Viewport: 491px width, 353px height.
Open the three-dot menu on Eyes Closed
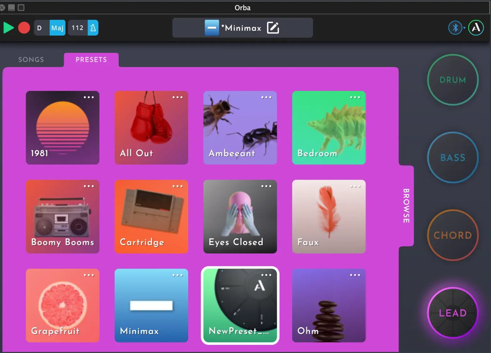tap(266, 186)
